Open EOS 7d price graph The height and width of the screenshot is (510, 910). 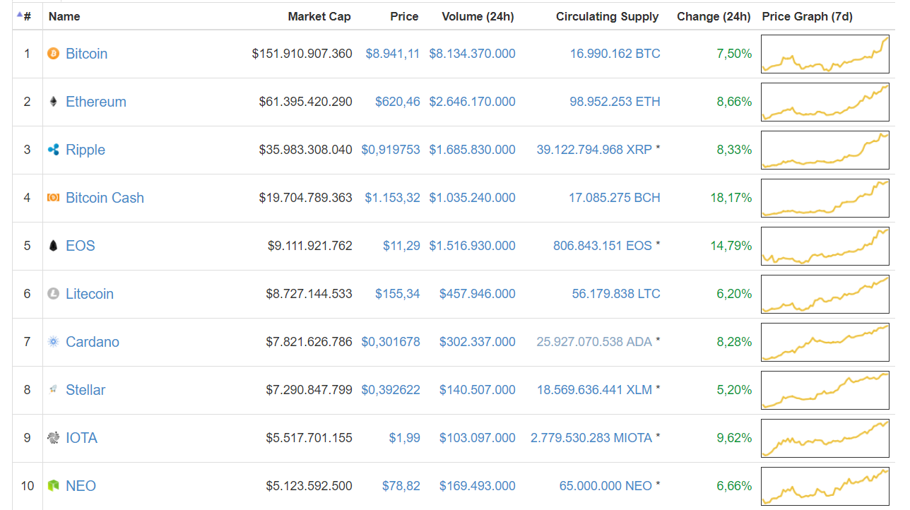coord(825,247)
